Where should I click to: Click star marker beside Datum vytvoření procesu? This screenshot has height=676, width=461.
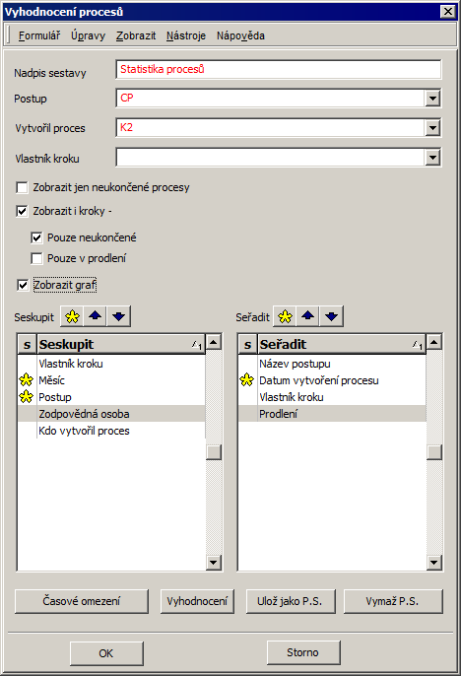247,379
